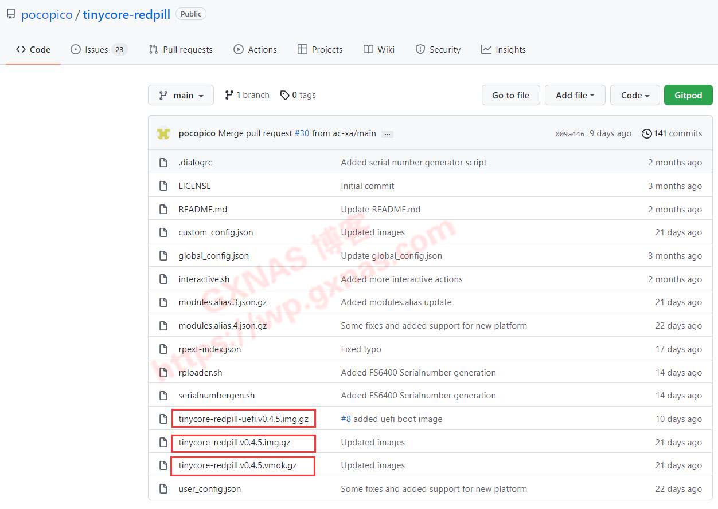718x509 pixels.
Task: Go to the Actions tab
Action: tap(255, 50)
